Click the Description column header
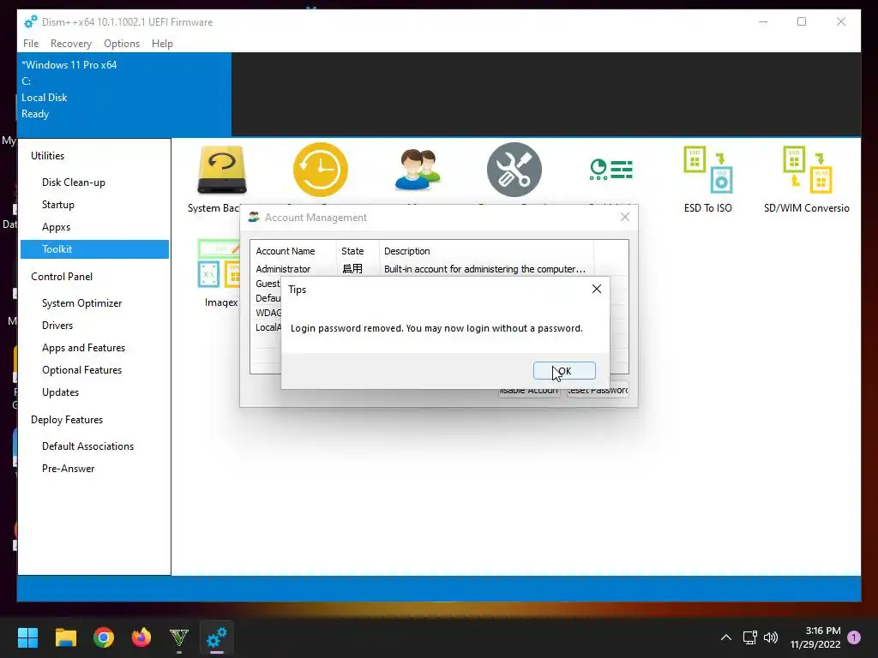Screen dimensions: 878x658 coord(486,251)
